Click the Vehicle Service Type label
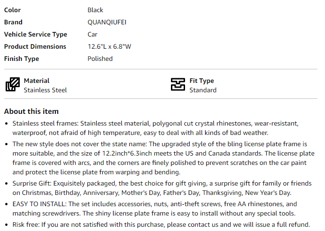325x231 pixels. click(x=36, y=34)
